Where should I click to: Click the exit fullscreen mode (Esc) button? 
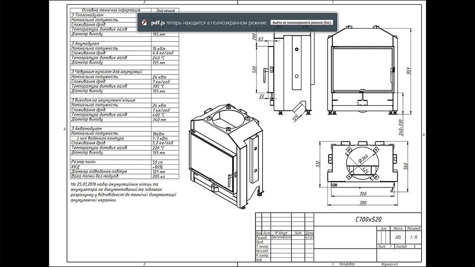pos(301,23)
